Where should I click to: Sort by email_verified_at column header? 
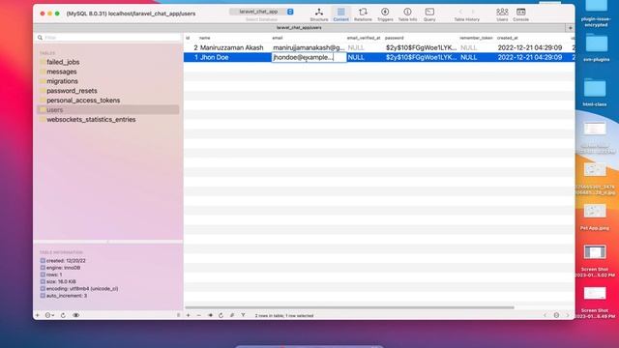[364, 38]
